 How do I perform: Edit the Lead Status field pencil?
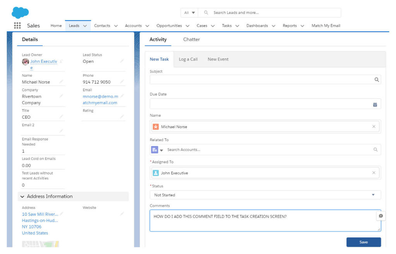122,61
